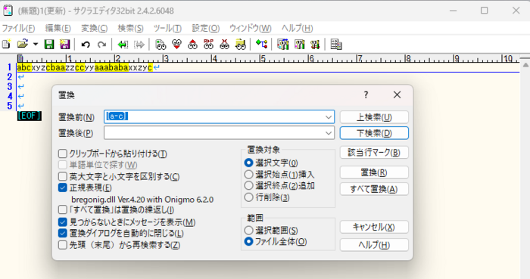Click the green save floppy icon
The image size is (530, 279).
[49, 44]
